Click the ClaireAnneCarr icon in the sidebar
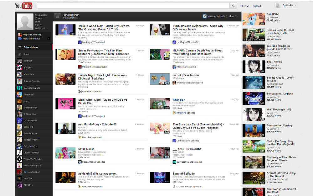313x196 pixels. [x=19, y=146]
